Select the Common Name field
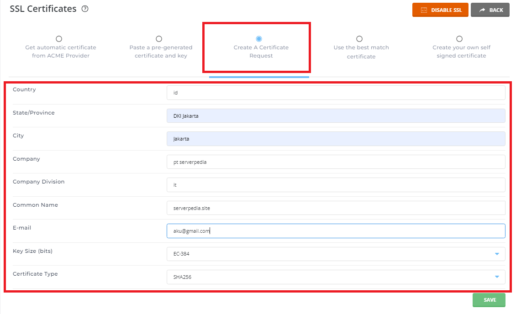The width and height of the screenshot is (516, 314). pos(336,208)
